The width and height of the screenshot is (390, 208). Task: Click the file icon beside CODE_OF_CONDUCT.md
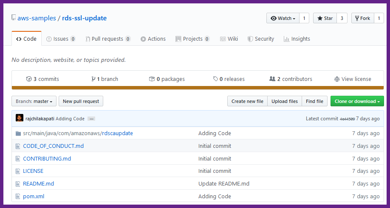point(18,146)
